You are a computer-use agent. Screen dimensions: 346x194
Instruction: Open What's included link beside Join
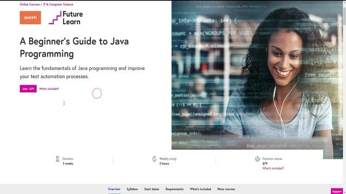[x=49, y=89]
